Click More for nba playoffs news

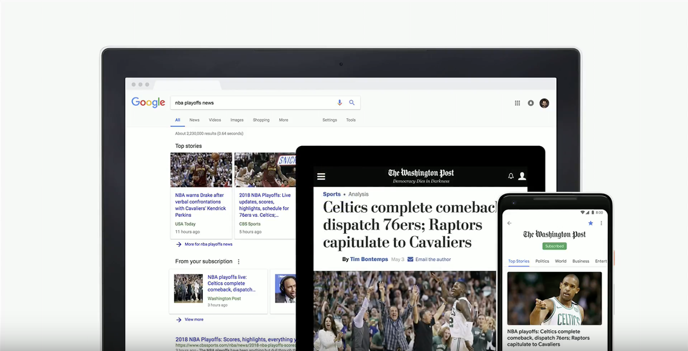[208, 244]
